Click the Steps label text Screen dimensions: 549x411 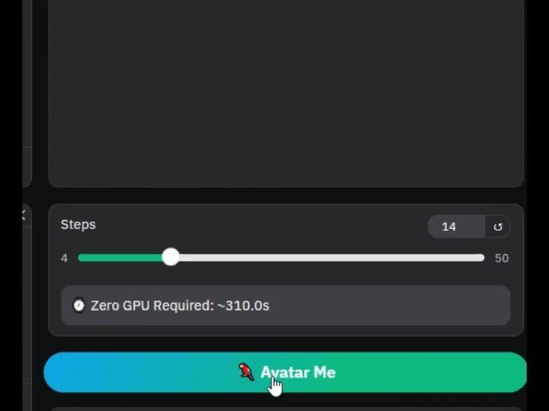pos(78,225)
